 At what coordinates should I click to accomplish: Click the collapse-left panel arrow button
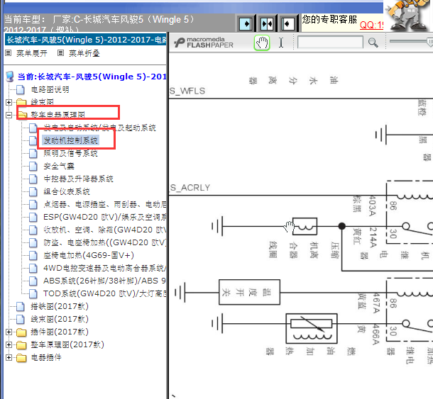(x=287, y=23)
